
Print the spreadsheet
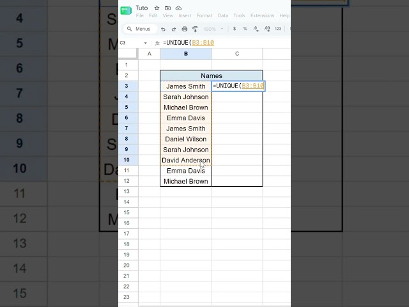pyautogui.click(x=185, y=29)
